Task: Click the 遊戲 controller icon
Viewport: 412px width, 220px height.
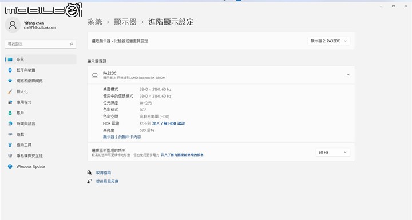Action: pyautogui.click(x=10, y=134)
